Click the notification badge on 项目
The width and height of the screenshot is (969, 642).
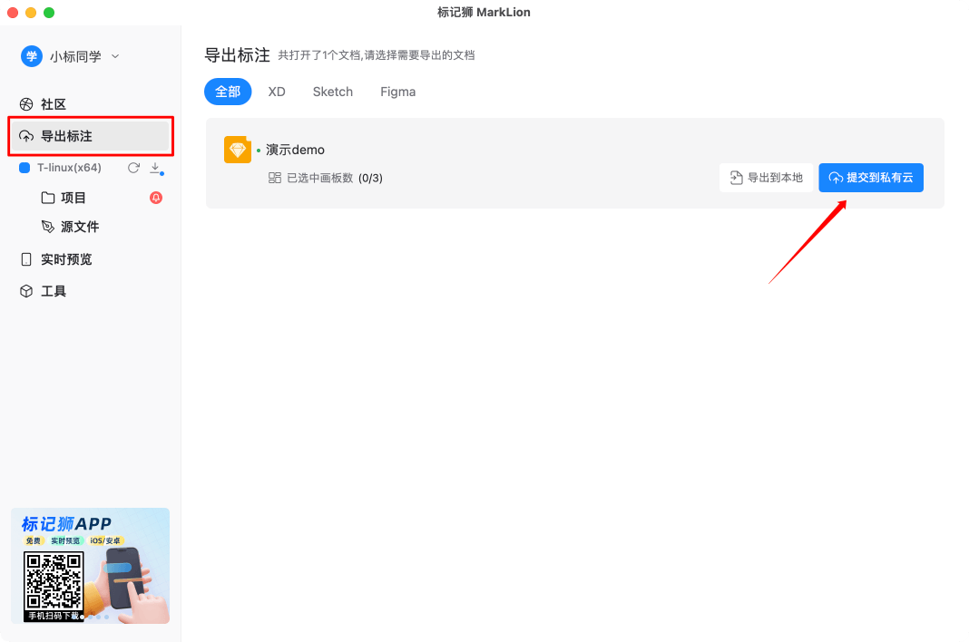pyautogui.click(x=156, y=198)
